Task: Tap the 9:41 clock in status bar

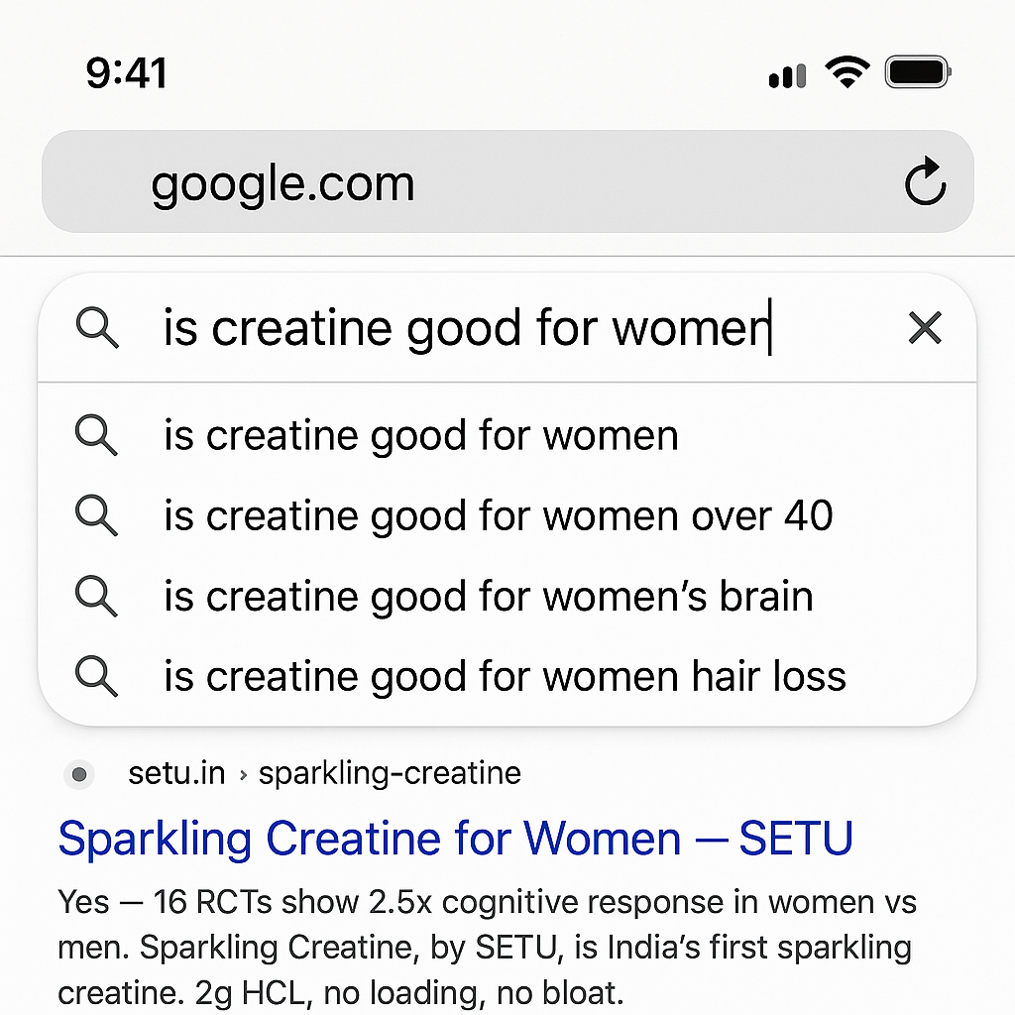Action: 127,72
